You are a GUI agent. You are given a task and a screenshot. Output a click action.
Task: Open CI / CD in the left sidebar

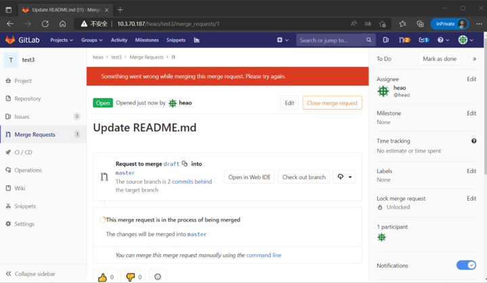23,153
